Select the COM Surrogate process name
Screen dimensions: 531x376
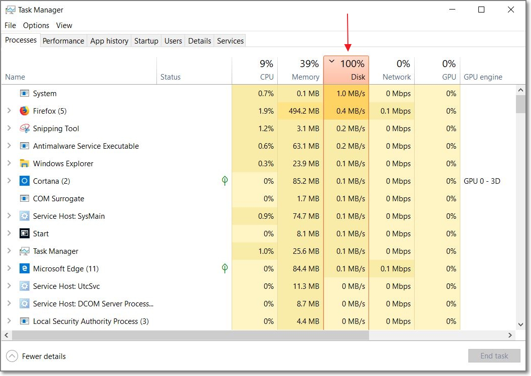[59, 198]
